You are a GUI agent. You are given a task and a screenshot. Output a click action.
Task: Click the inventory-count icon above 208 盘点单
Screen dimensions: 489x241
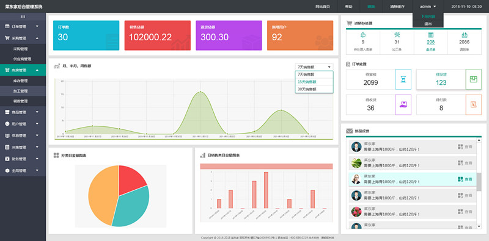pyautogui.click(x=431, y=35)
